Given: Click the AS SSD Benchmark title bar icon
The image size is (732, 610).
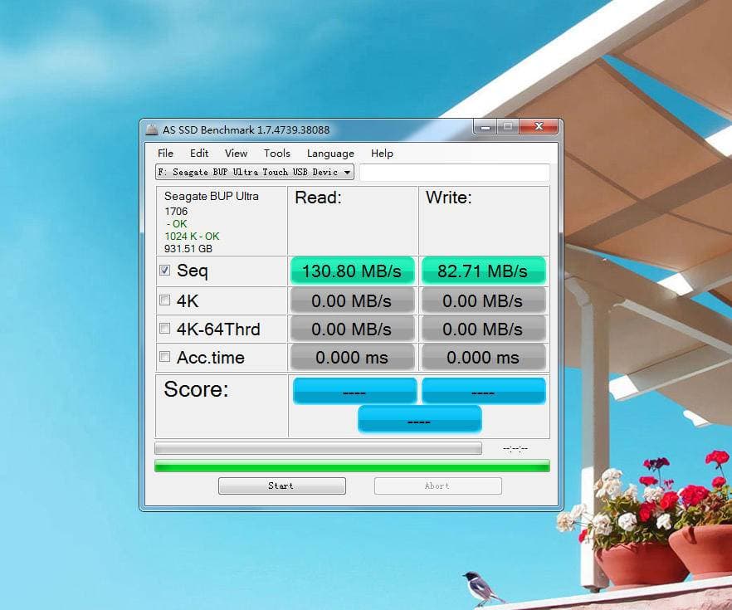Looking at the screenshot, I should point(152,129).
